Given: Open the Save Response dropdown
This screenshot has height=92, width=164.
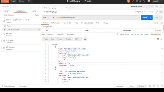Looking at the screenshot, I should 157,34.
